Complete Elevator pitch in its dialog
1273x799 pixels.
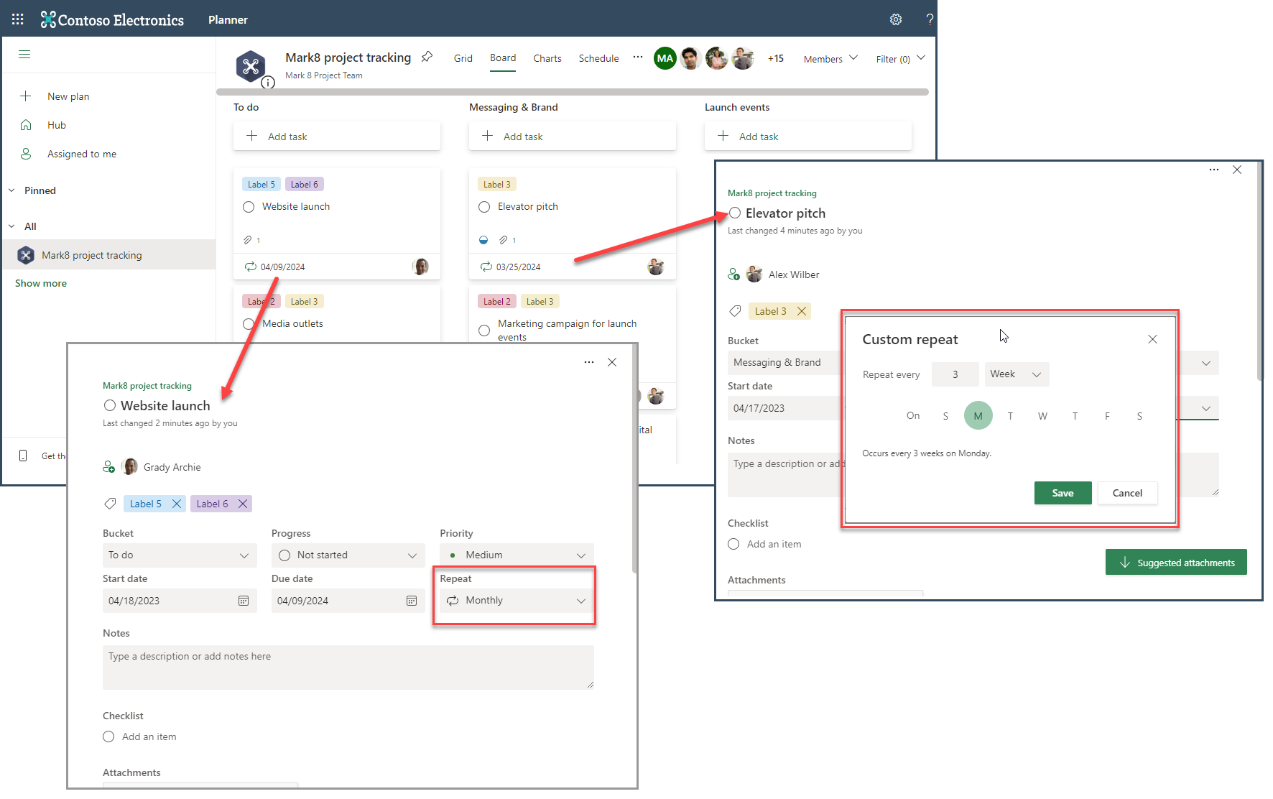click(735, 213)
